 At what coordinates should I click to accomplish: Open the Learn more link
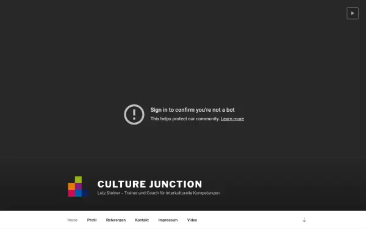coord(232,118)
